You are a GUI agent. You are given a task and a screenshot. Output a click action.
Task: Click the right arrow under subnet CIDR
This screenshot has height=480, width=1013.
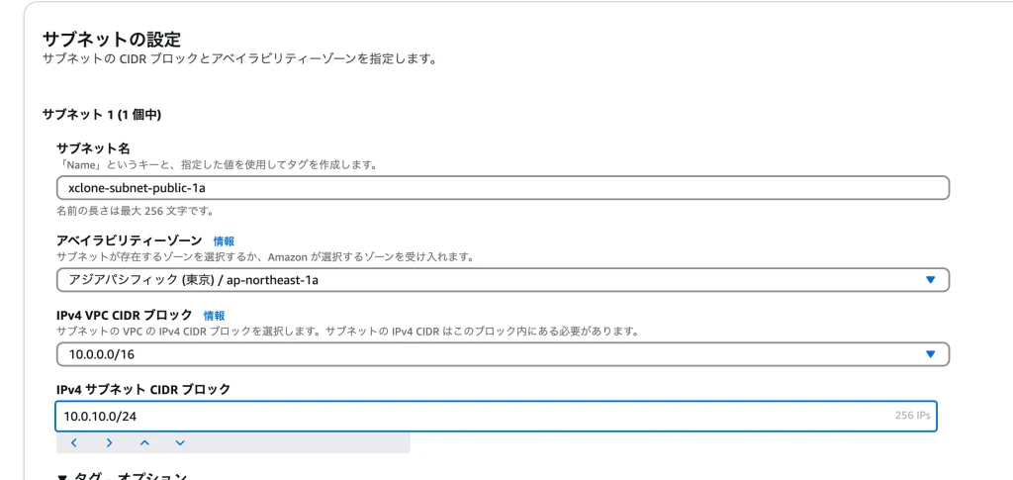point(109,442)
